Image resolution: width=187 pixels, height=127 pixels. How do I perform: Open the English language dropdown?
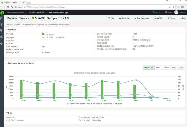click(x=156, y=12)
